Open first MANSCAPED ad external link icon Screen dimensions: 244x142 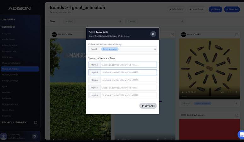172,34
